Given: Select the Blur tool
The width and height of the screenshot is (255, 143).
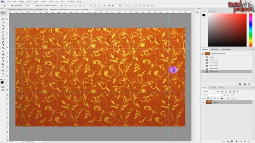Looking at the screenshot, I should 3,51.
